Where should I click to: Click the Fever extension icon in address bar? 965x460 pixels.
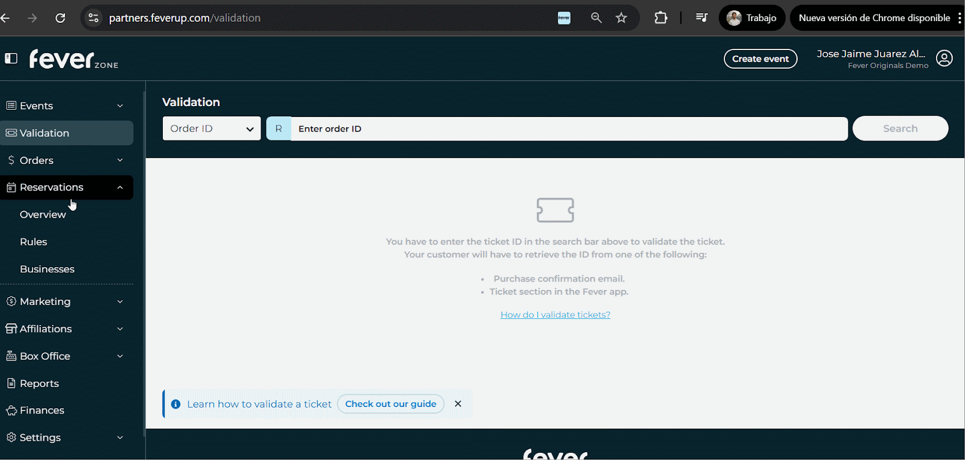pyautogui.click(x=564, y=18)
